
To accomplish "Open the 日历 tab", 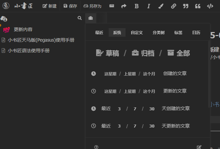I will coord(196,33).
